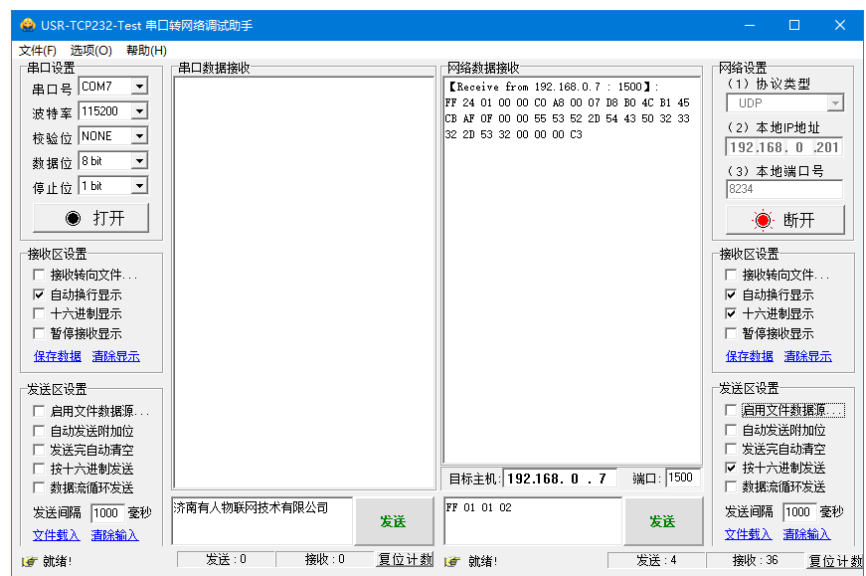Screen dimensions: 866x576
Task: Open the 115200 baud rate dropdown
Action: click(x=139, y=111)
